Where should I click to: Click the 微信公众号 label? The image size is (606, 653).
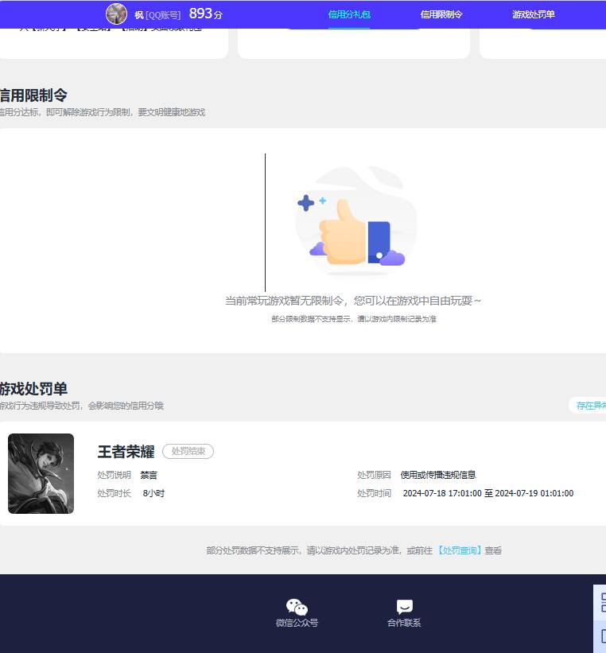(x=297, y=623)
